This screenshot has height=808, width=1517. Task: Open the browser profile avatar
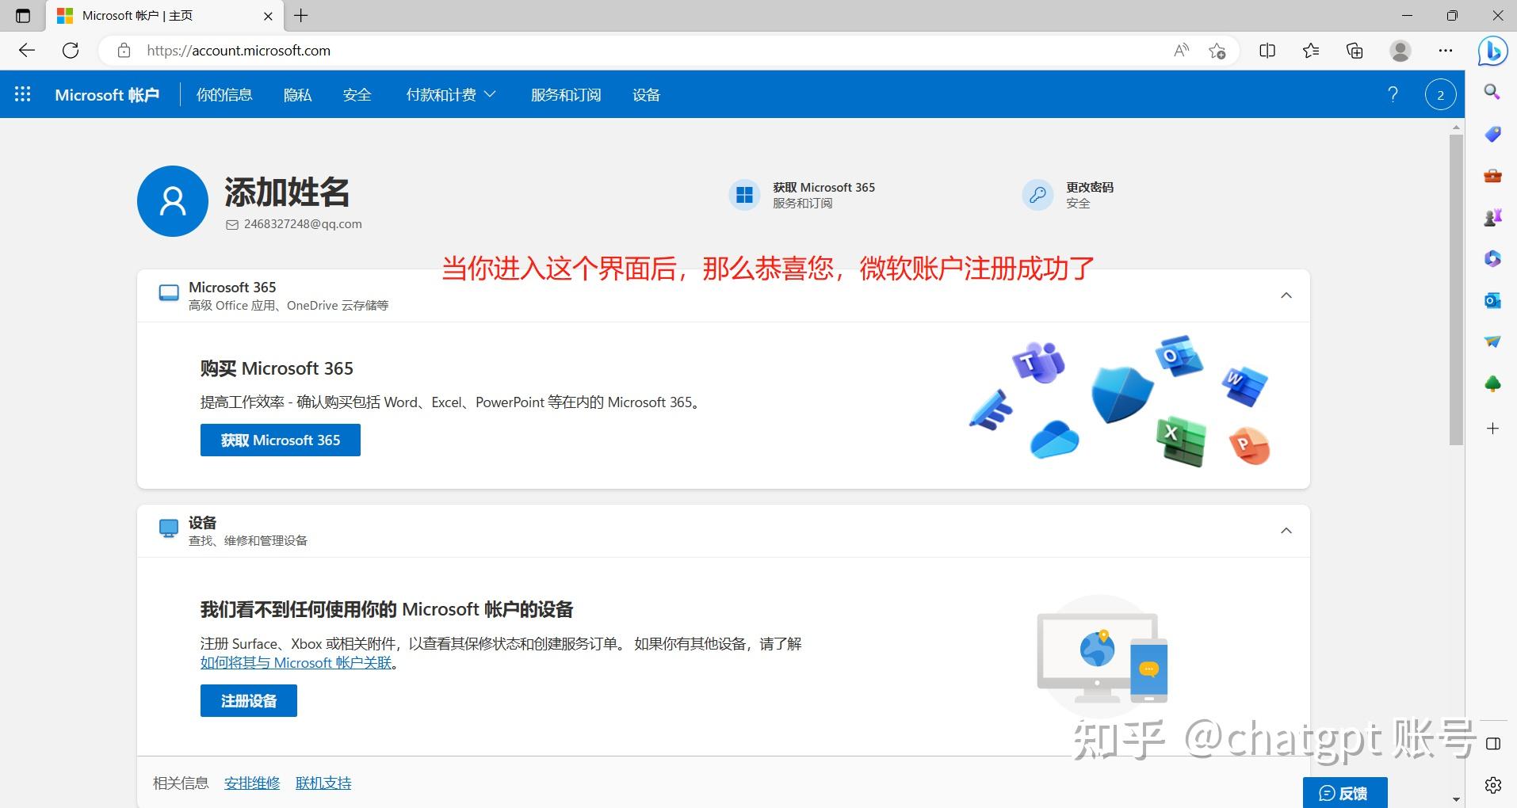click(1400, 51)
